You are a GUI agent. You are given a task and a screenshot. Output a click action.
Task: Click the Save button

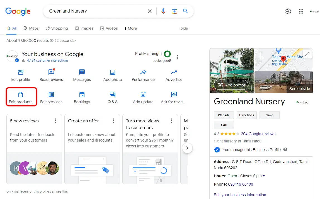269,115
